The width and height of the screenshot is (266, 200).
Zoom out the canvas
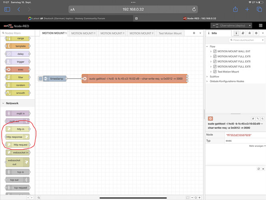point(192,198)
